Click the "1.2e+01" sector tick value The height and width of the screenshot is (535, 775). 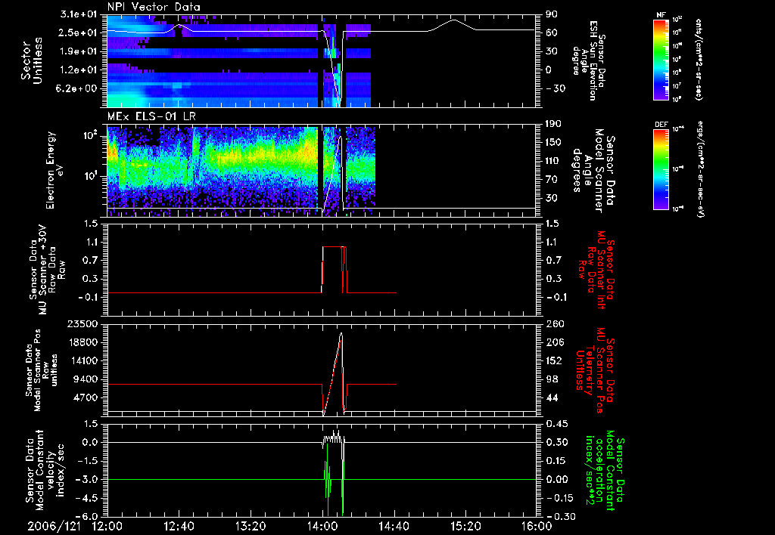point(79,70)
